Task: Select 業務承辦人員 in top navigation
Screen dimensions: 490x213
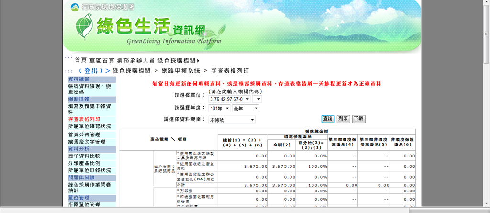Action: point(135,61)
